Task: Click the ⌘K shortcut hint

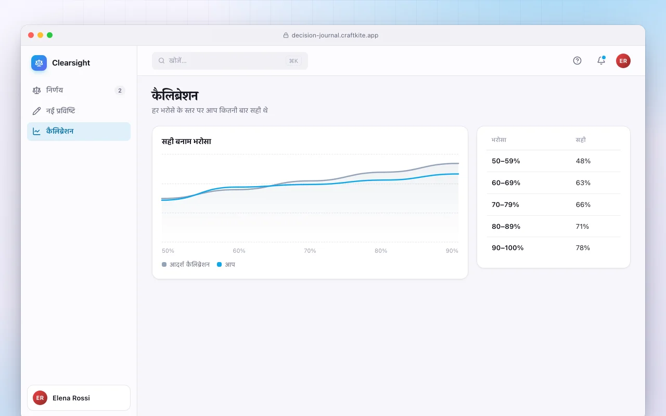Action: pos(293,61)
